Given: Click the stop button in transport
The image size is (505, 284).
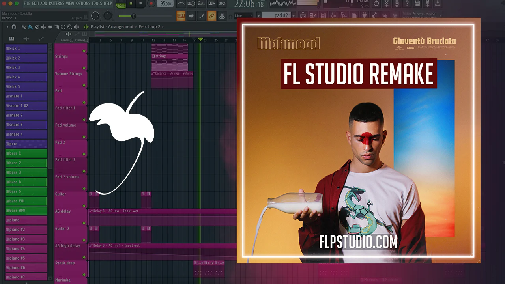Looking at the screenshot, I should coord(141,4).
